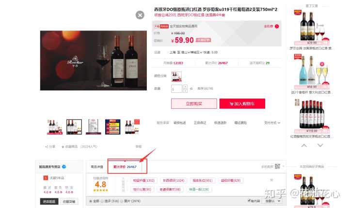Select the 'all reviews' radio button
The image size is (349, 208).
91,201
